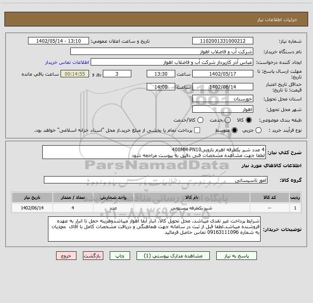
Task: Click the general description text box
Action: [154, 153]
